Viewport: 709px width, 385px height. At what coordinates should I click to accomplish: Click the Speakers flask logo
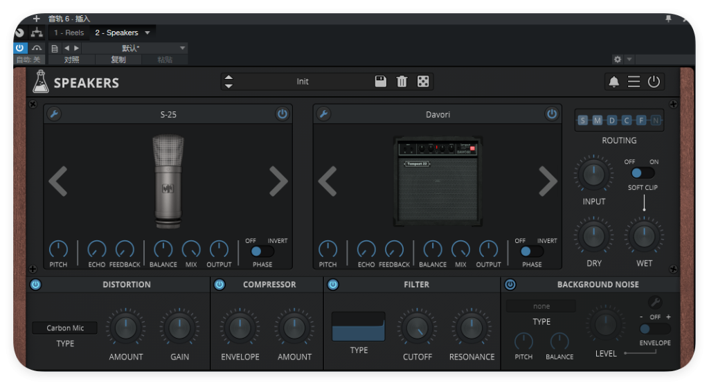40,82
